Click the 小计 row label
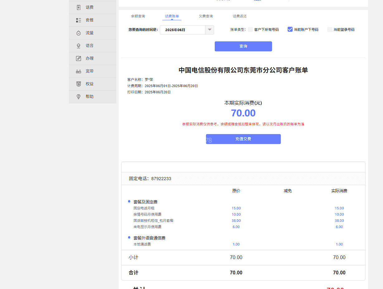This screenshot has width=383, height=289. point(133,258)
